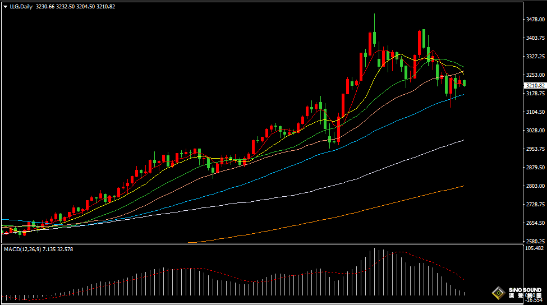Click the LLG,Daily chart title label
This screenshot has width=547, height=305.
click(x=20, y=7)
